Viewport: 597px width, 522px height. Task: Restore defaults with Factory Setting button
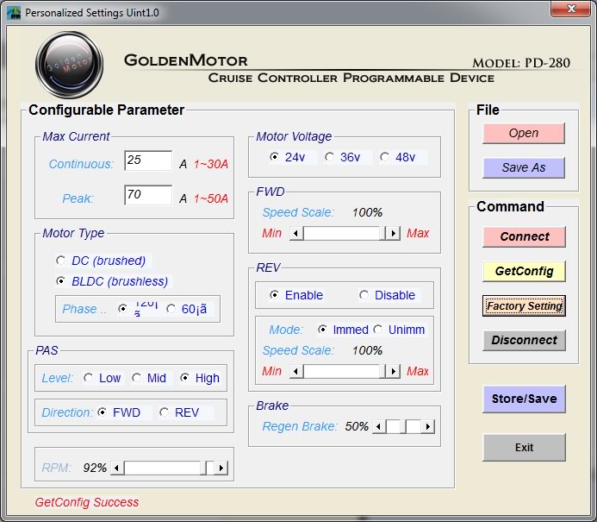pyautogui.click(x=524, y=305)
